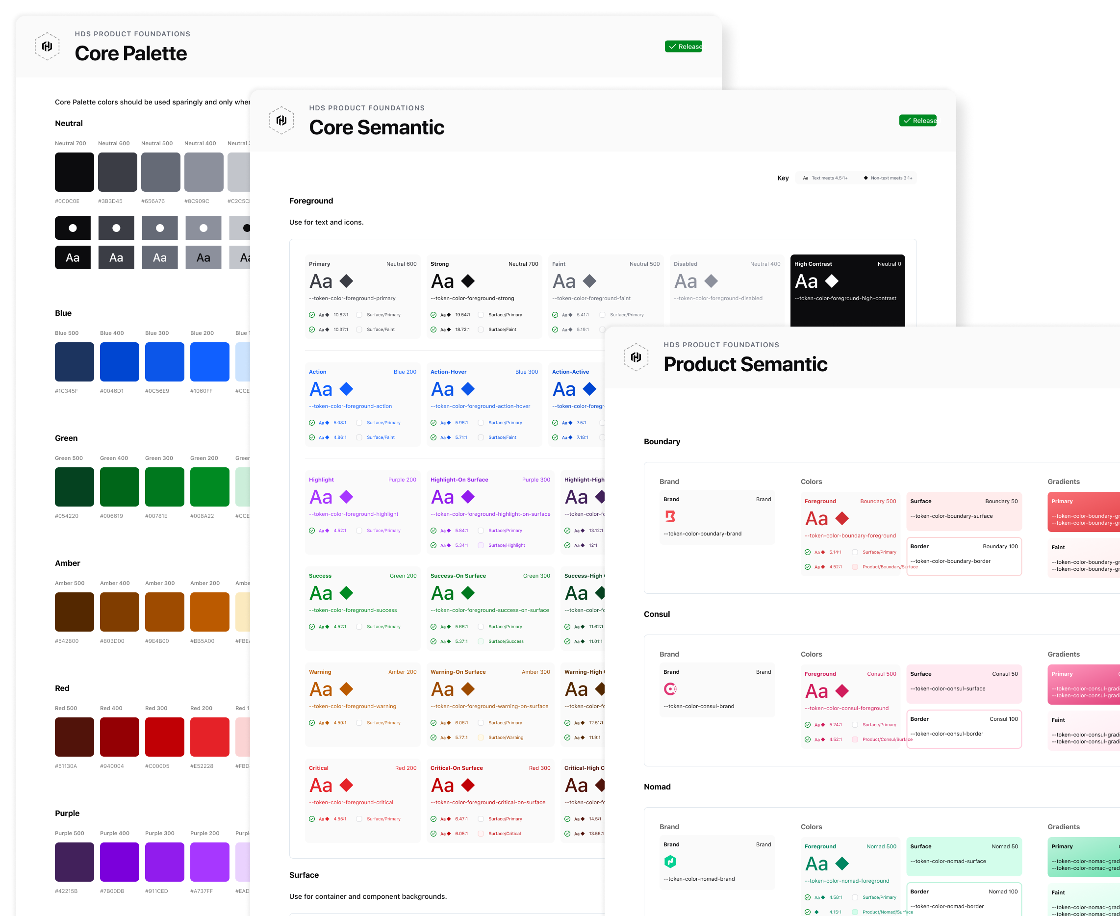Click the diamond in Highlight-On Surface card
Screen dimensions: 1120x916
point(468,497)
